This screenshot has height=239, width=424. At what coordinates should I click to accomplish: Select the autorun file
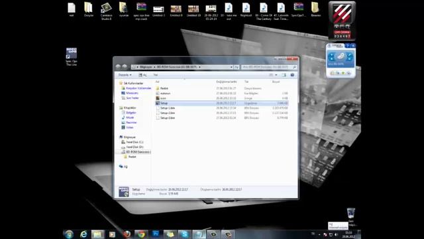pyautogui.click(x=222, y=93)
